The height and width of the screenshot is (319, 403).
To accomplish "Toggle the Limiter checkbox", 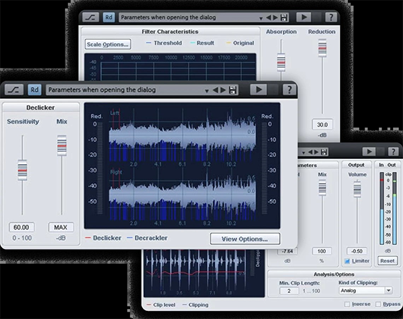I will (x=347, y=260).
